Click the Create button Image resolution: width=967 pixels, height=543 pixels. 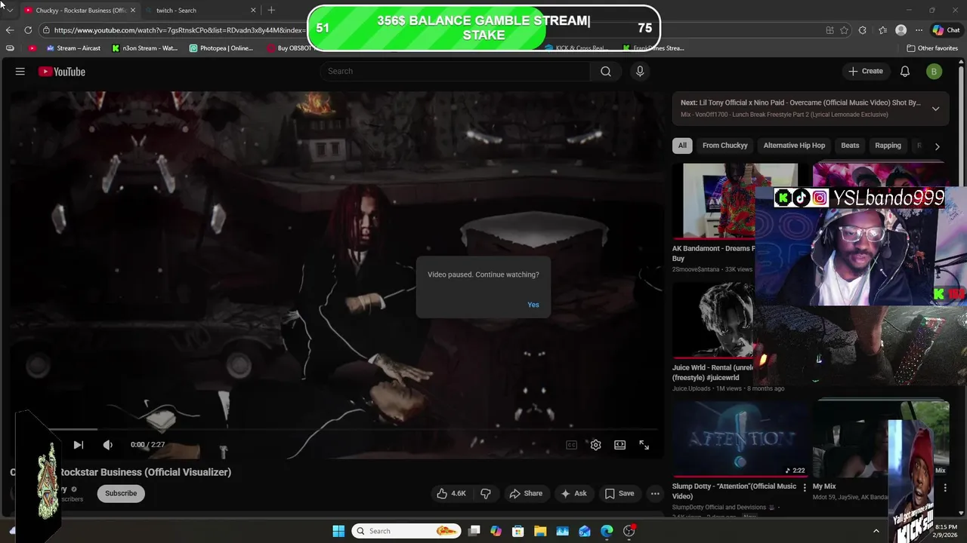[x=866, y=71]
